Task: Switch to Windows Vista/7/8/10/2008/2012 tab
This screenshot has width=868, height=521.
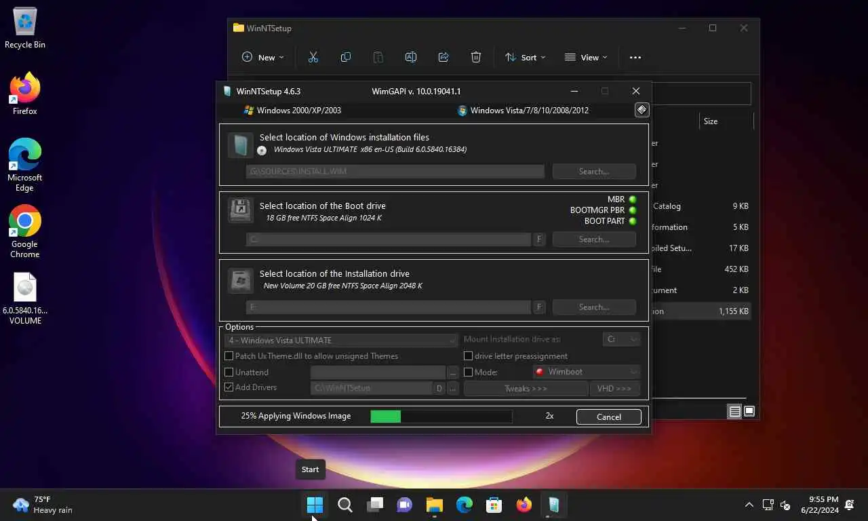Action: click(523, 111)
